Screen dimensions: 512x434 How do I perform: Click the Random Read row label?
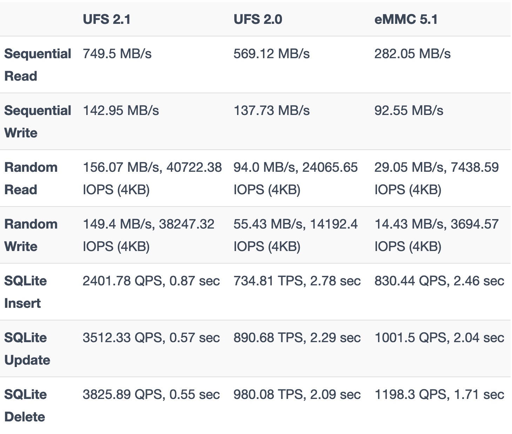(x=31, y=178)
